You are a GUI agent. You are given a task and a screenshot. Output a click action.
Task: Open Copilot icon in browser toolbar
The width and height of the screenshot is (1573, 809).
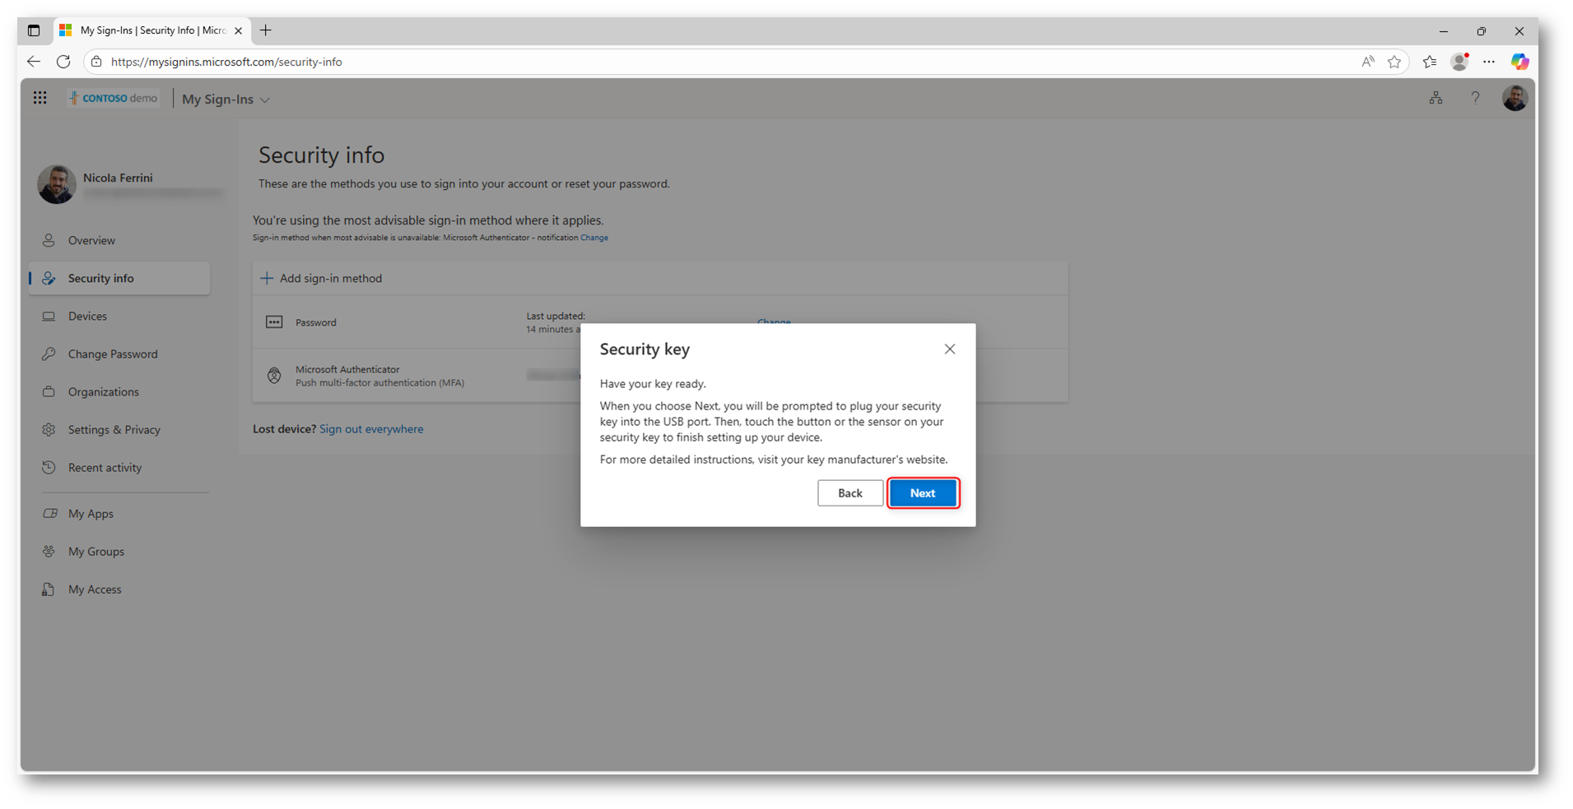point(1519,62)
